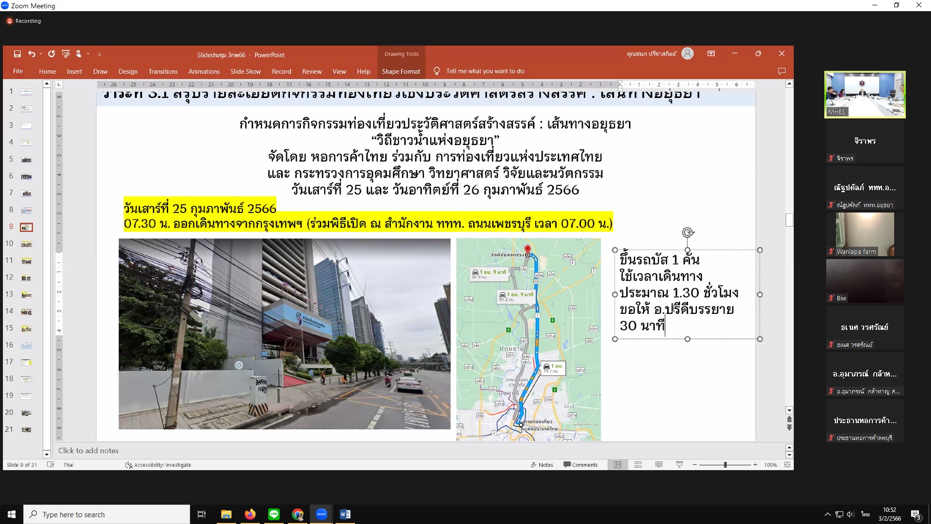Open Word from the taskbar
This screenshot has height=524, width=931.
pyautogui.click(x=345, y=514)
